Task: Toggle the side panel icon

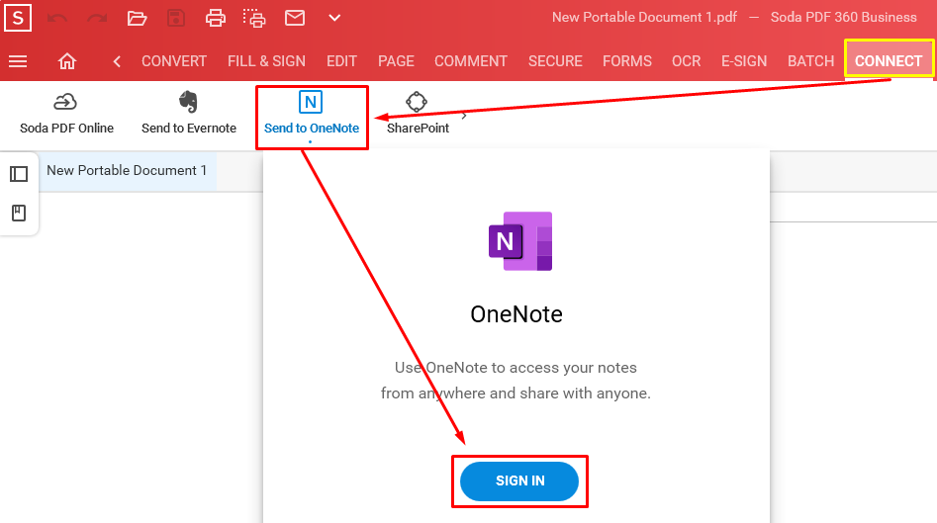Action: (x=19, y=174)
